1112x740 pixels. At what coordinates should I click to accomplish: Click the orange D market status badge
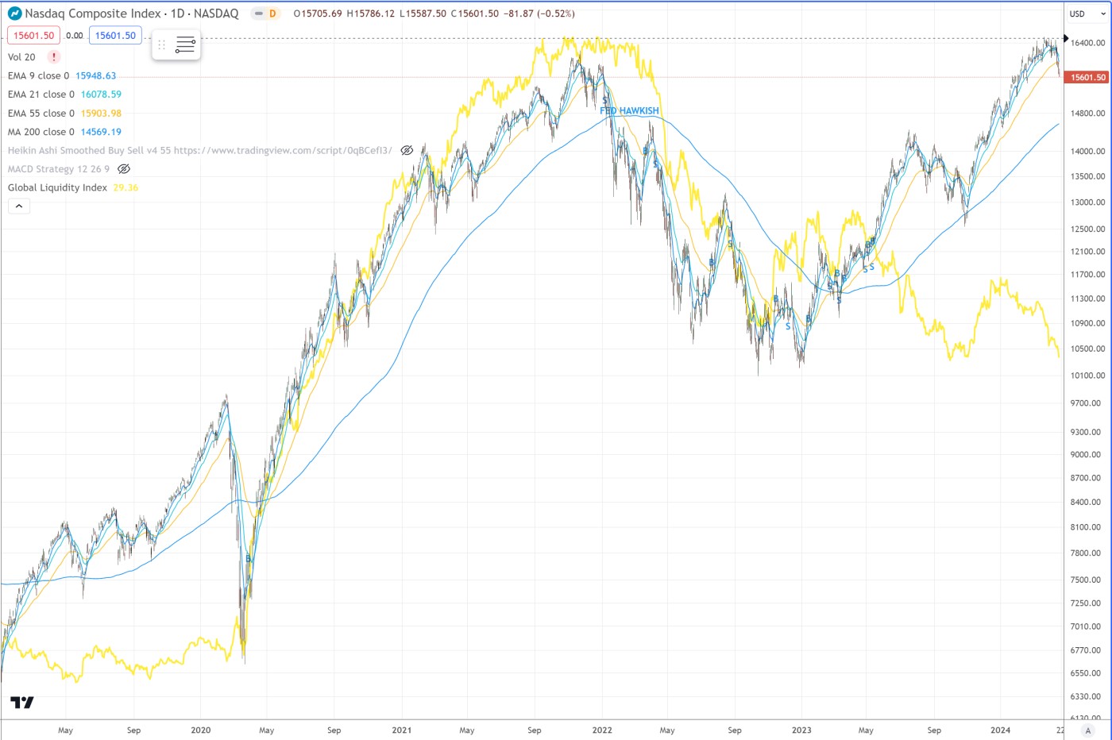pos(272,13)
